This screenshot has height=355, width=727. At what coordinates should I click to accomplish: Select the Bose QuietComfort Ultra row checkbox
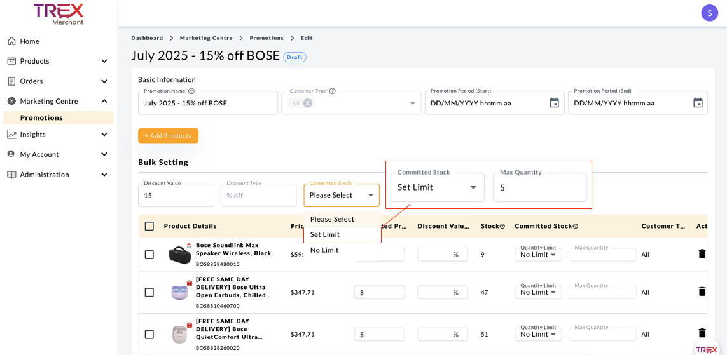(149, 335)
